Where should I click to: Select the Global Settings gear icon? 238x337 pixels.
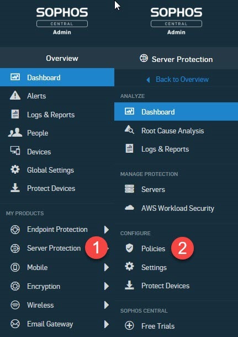point(15,169)
